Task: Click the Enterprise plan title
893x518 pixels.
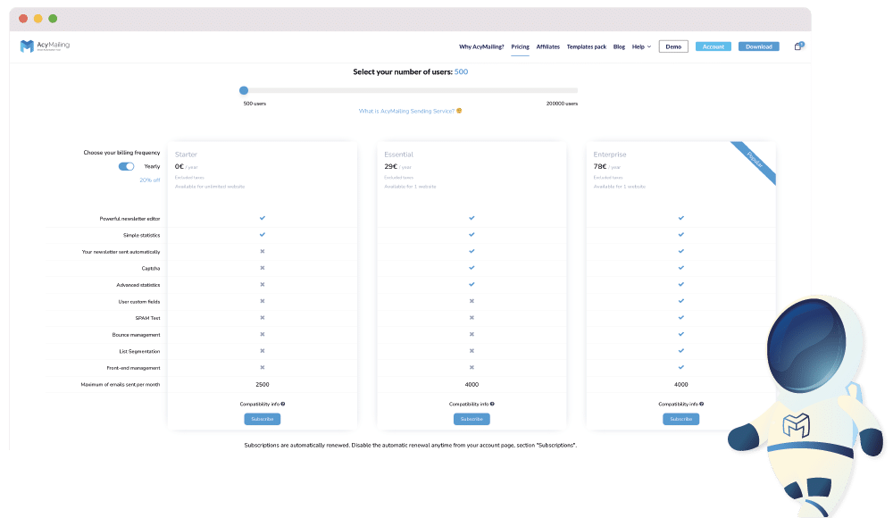Action: tap(609, 155)
